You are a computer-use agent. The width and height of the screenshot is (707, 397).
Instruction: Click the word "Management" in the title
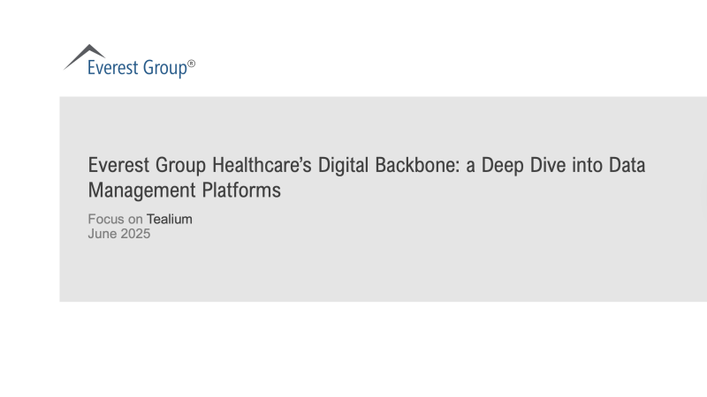coord(140,190)
